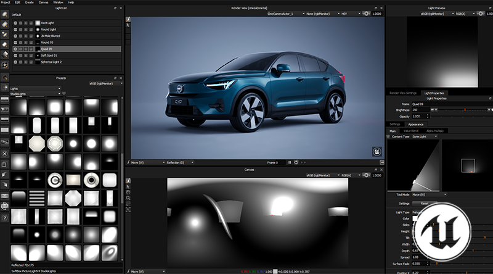Click the circled X icon in left toolbar
This screenshot has height=274, width=493.
pyautogui.click(x=5, y=154)
